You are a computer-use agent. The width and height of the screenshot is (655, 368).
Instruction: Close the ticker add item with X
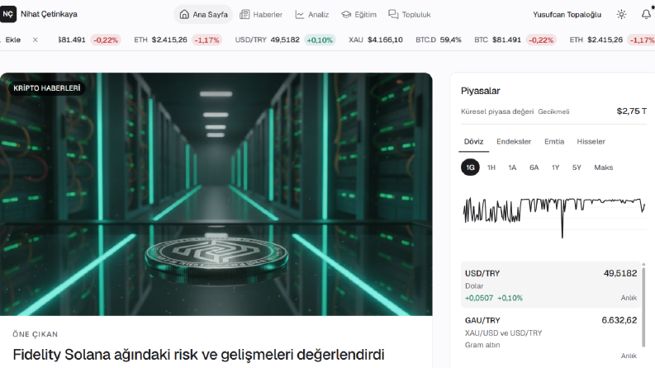[35, 40]
